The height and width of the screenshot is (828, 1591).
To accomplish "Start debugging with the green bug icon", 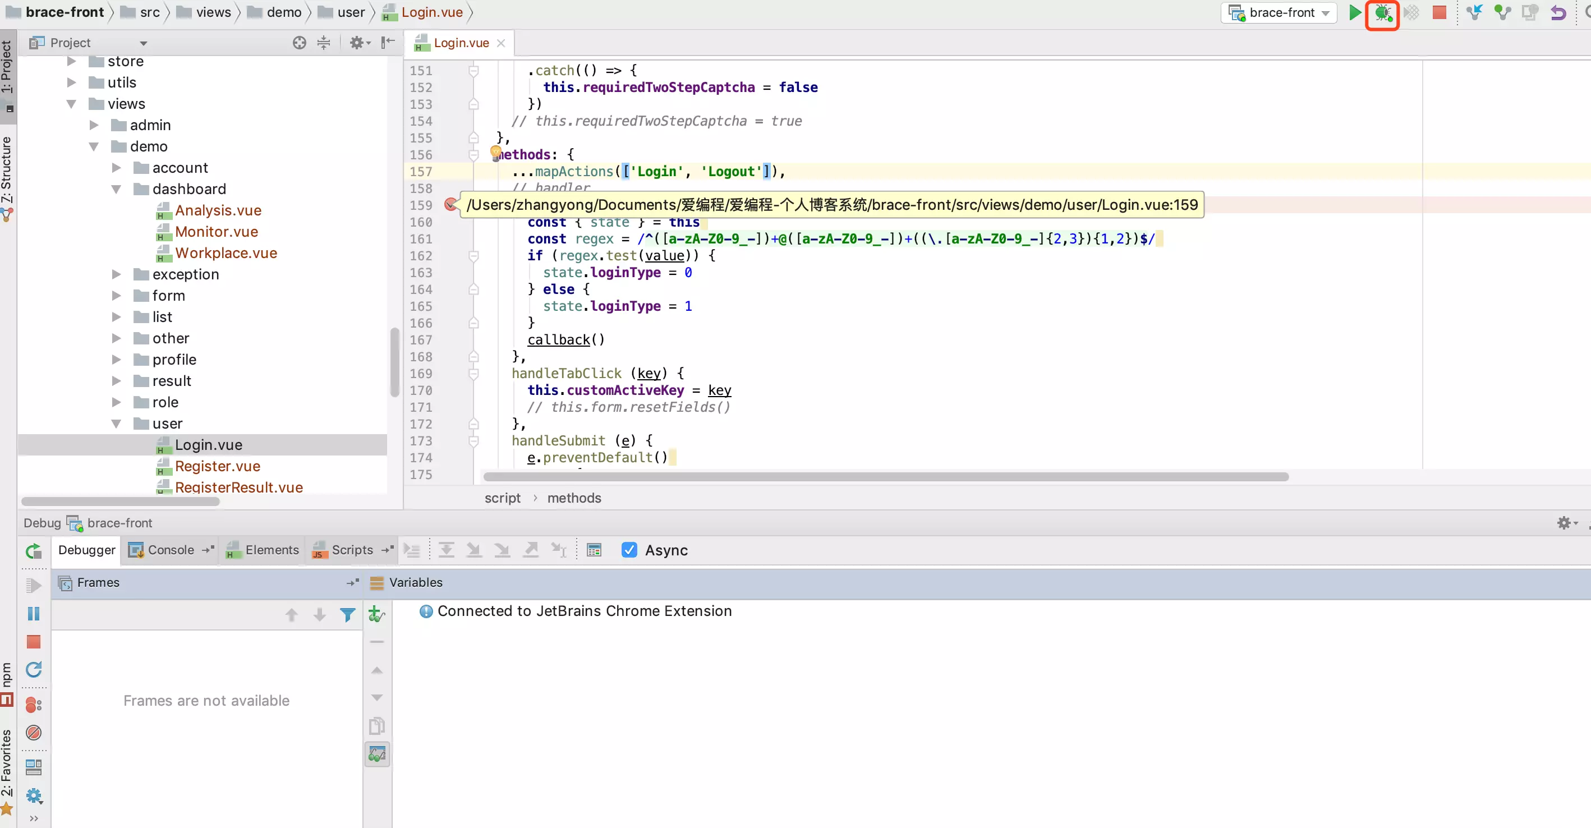I will click(1383, 12).
